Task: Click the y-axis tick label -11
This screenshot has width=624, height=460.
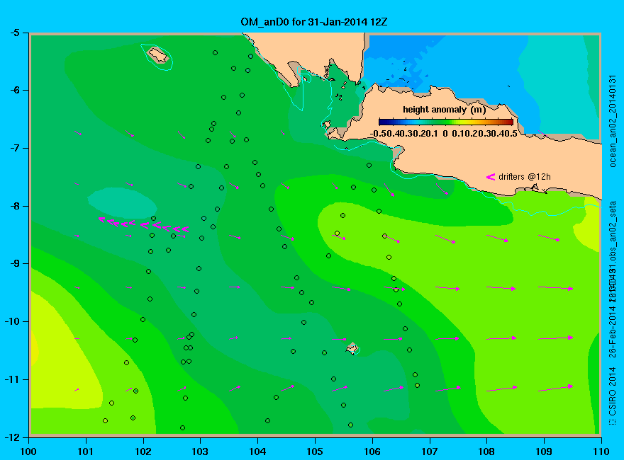Action: click(x=12, y=379)
